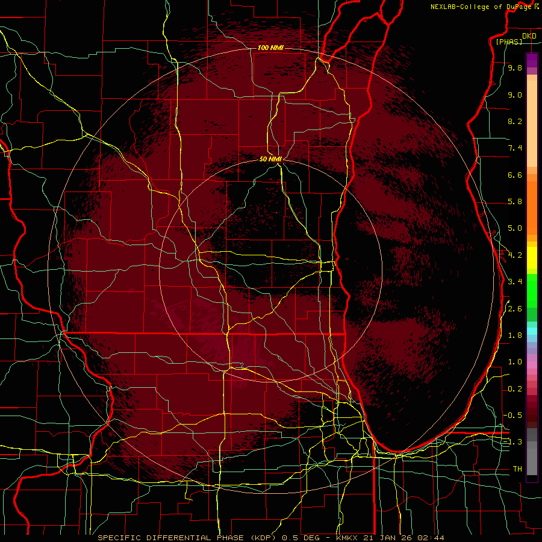
Task: Click the Specific Differential Phase caption text
Action: click(271, 538)
